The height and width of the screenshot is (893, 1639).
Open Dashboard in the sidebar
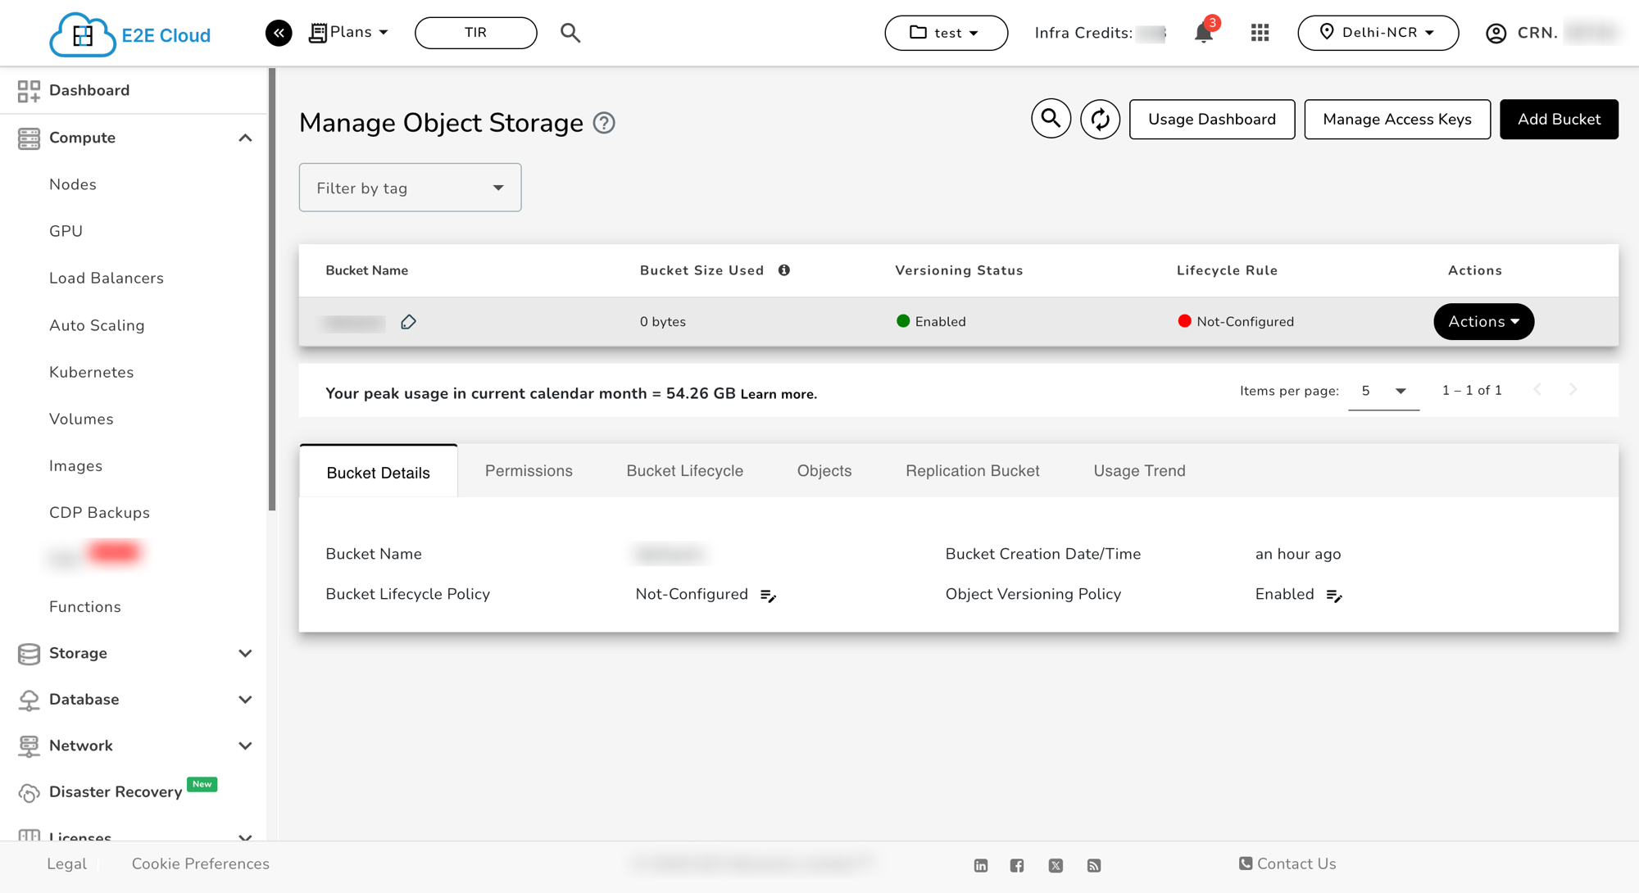click(89, 90)
